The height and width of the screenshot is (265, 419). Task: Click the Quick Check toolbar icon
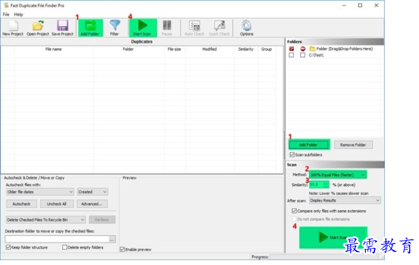219,28
